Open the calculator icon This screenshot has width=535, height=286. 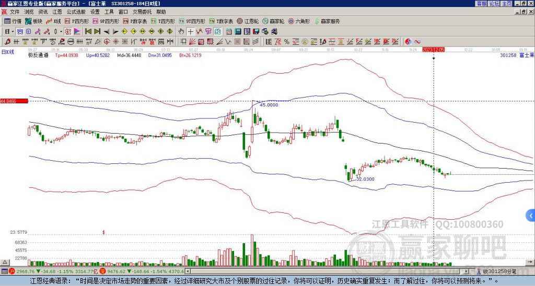click(x=238, y=31)
